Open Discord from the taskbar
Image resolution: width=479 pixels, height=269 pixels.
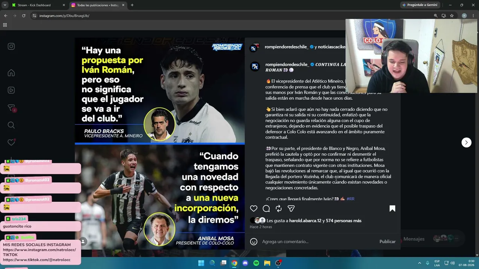click(x=245, y=263)
